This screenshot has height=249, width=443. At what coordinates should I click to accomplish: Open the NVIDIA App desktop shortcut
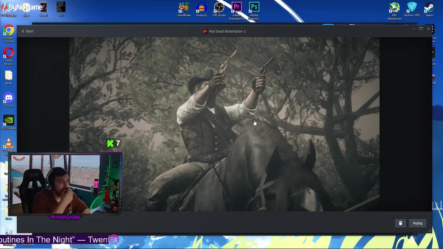(9, 123)
